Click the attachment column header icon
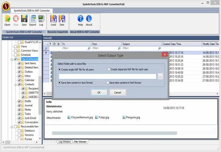This screenshot has width=221, height=152. tap(58, 44)
